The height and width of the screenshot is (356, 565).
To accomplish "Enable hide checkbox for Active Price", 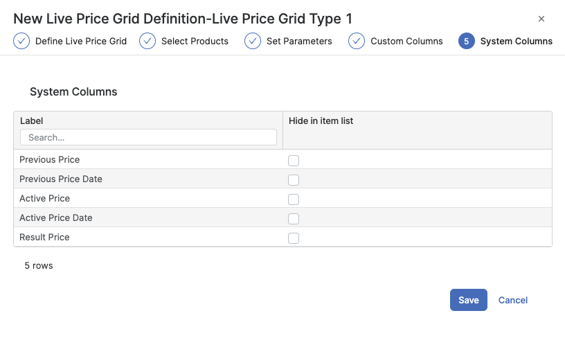I will point(294,199).
